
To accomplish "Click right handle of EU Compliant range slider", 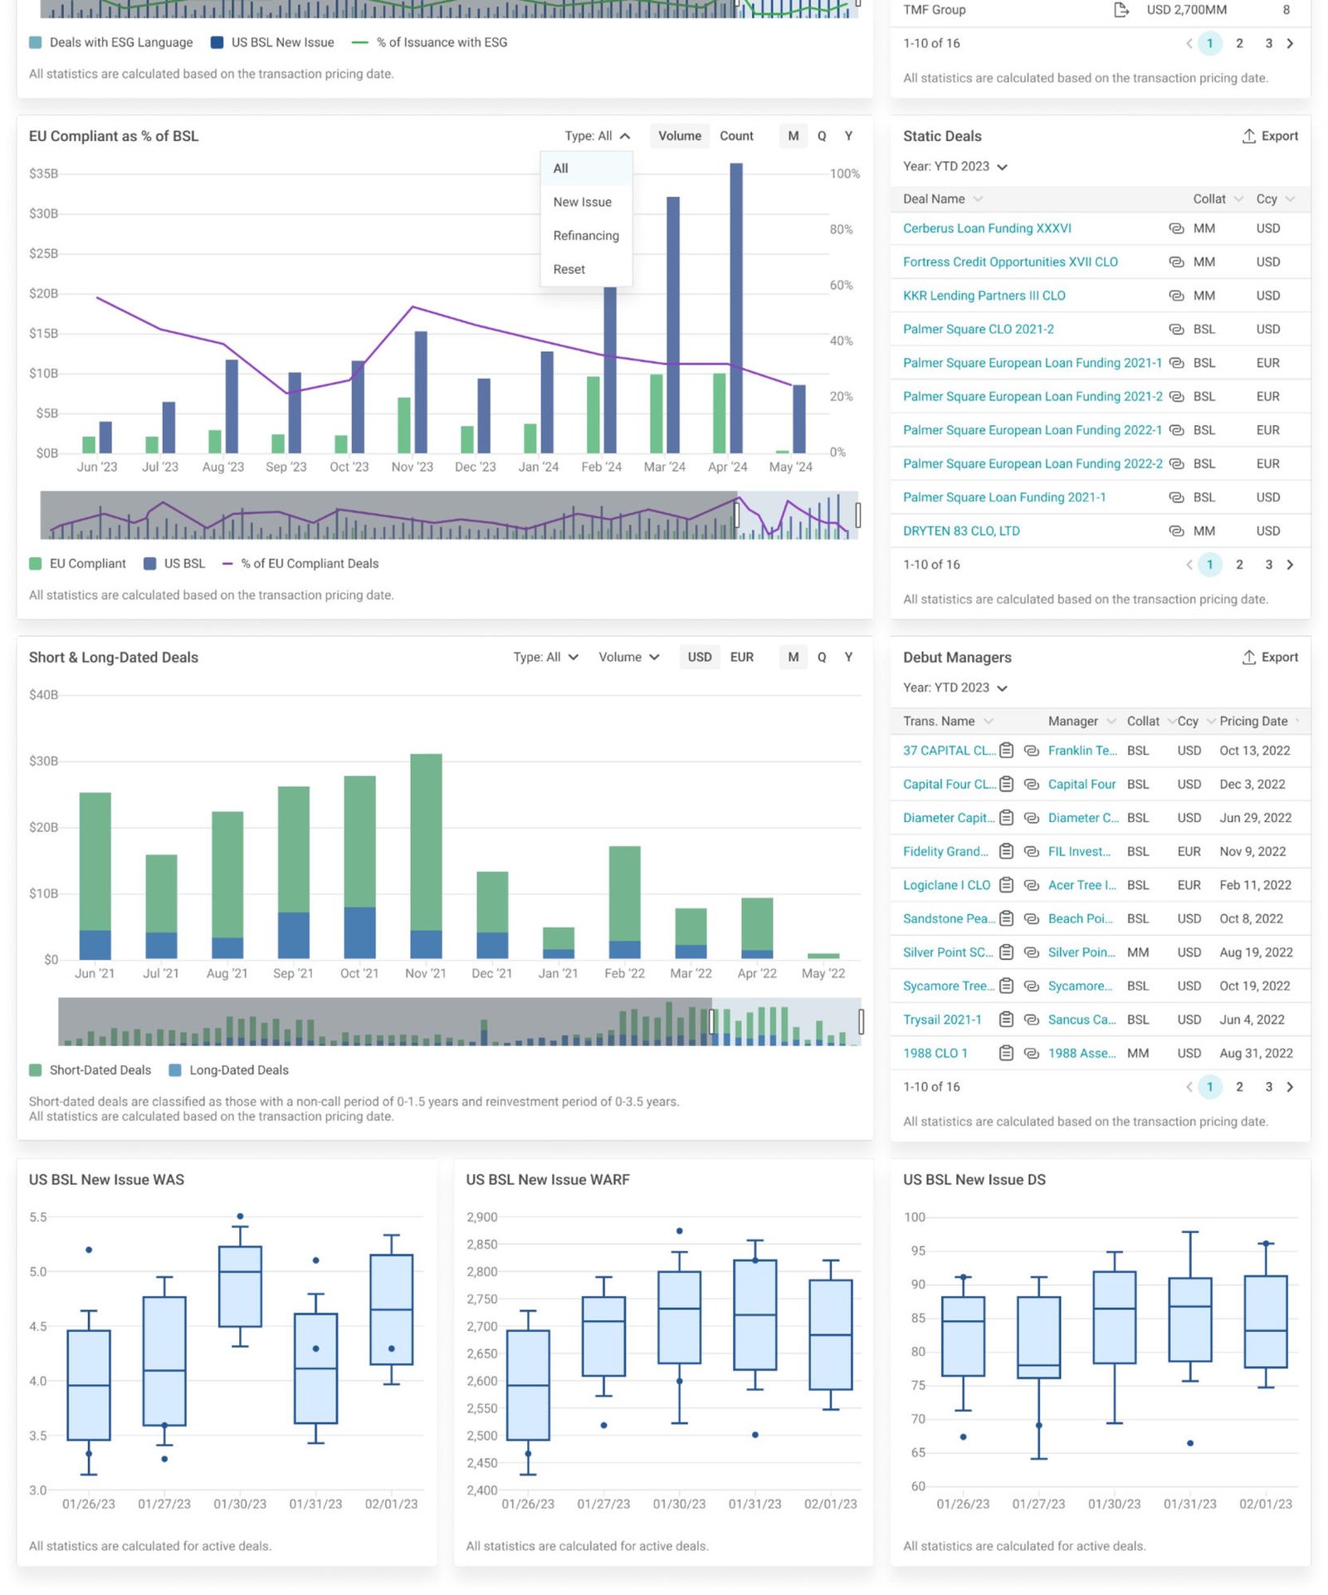I will coord(857,516).
